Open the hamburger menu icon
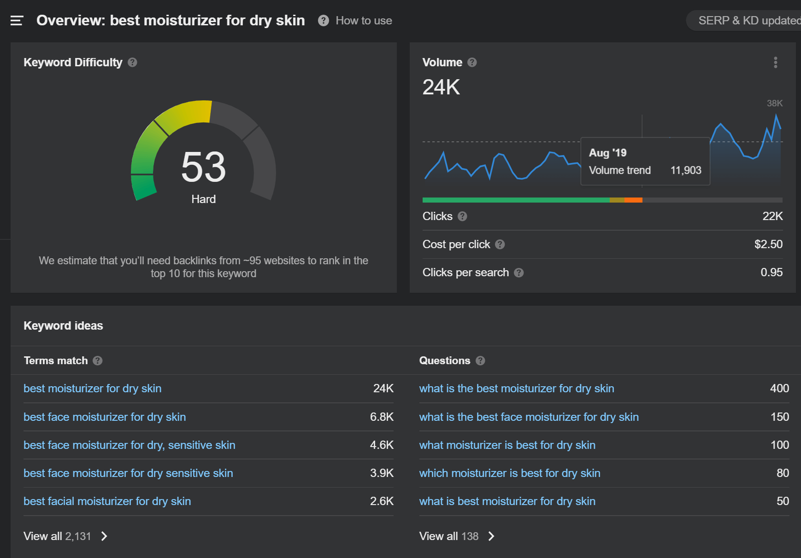The height and width of the screenshot is (558, 801). (x=17, y=21)
